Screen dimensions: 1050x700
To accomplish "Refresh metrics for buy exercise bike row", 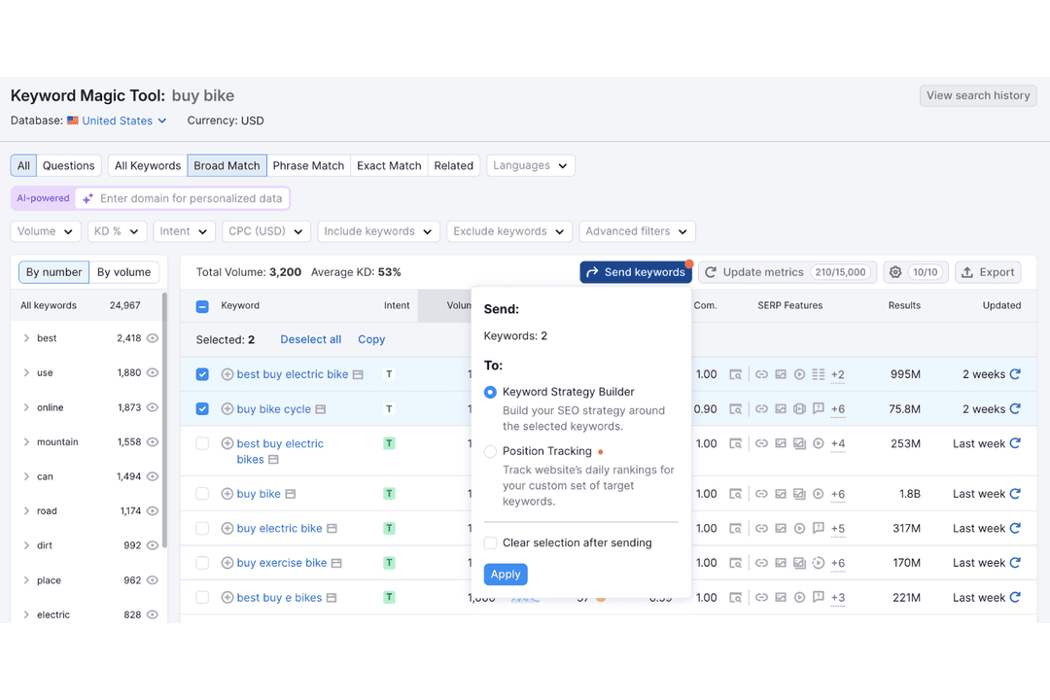I will [1015, 563].
